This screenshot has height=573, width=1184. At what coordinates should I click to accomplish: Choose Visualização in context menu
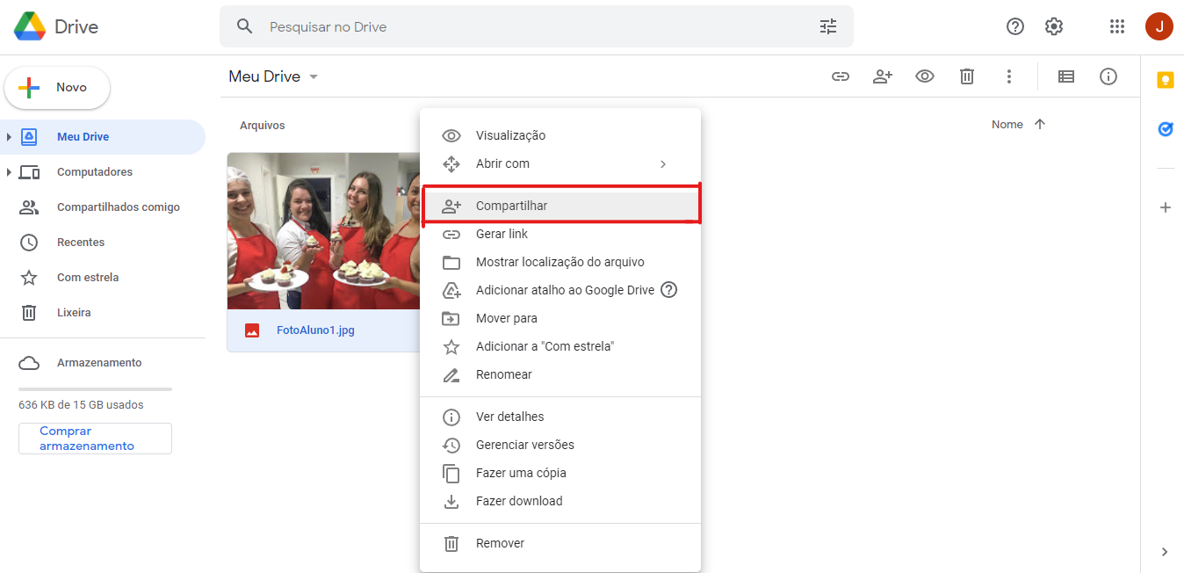(560, 135)
